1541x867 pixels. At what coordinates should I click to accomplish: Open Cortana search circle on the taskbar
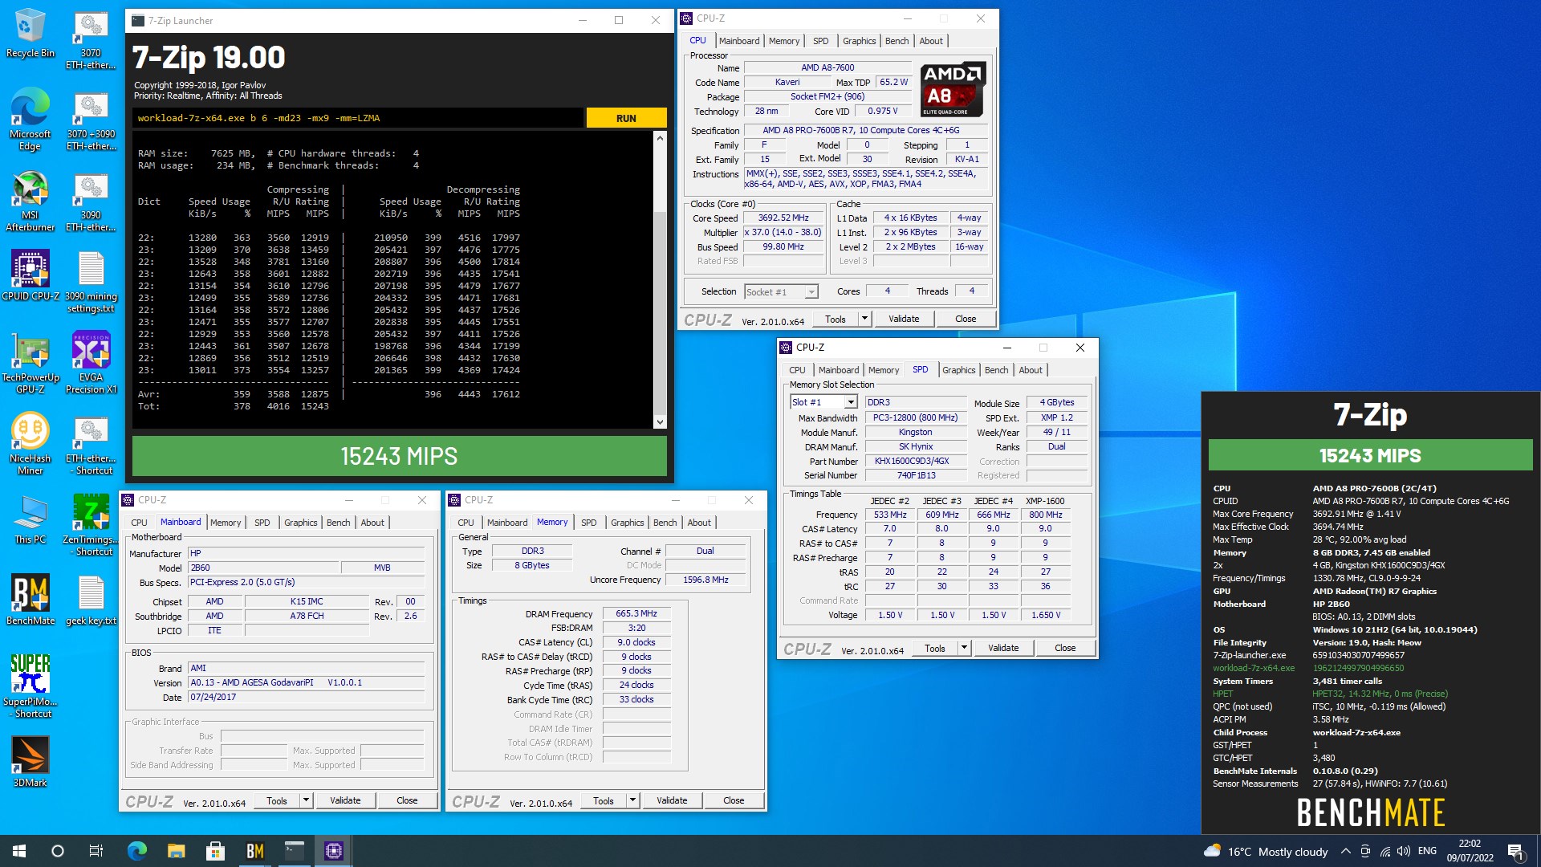[58, 851]
